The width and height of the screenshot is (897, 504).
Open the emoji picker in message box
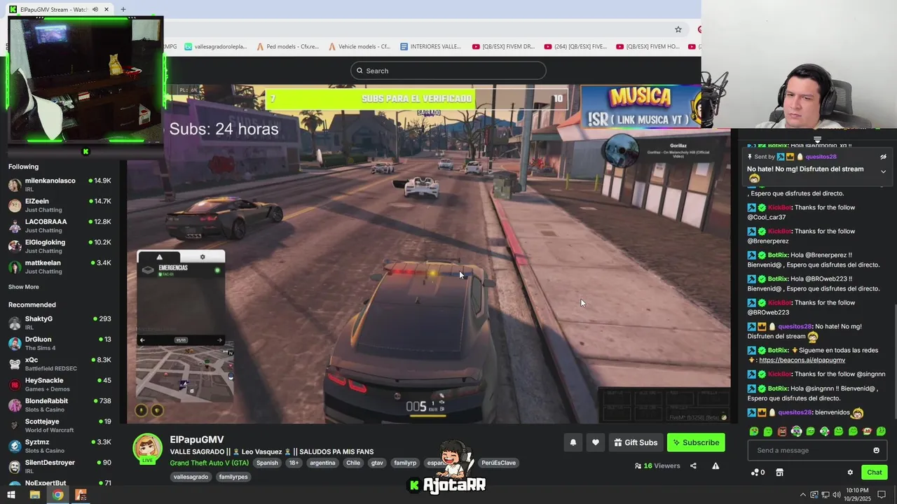876,450
